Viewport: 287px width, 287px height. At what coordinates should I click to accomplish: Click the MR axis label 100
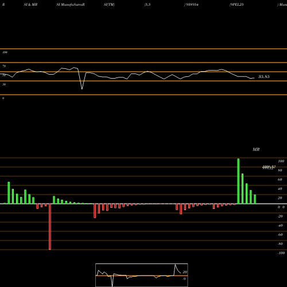coord(281,161)
